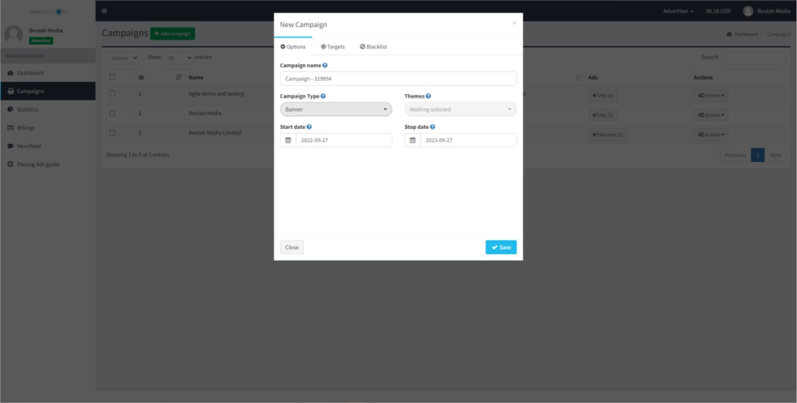Click the Campaign name input field
This screenshot has width=797, height=403.
398,78
